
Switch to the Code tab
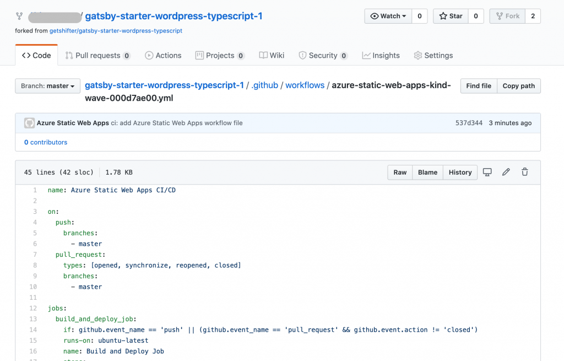(x=36, y=56)
